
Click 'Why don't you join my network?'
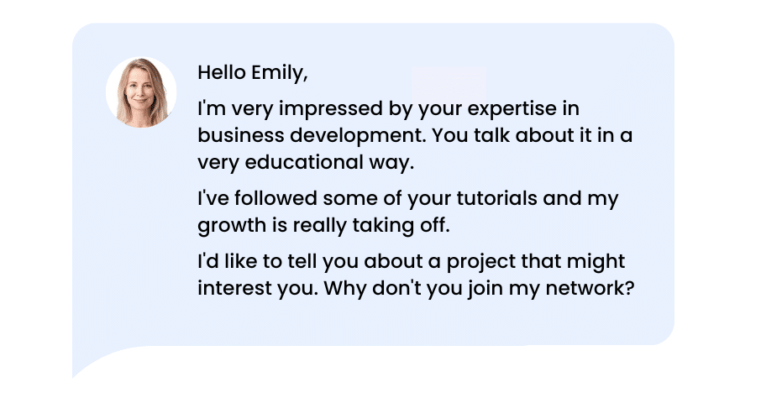click(x=479, y=288)
